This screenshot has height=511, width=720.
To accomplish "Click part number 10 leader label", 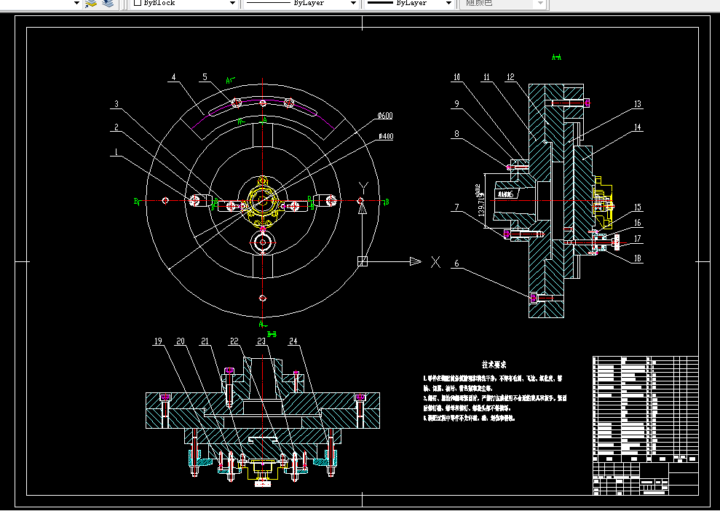I will coord(456,77).
